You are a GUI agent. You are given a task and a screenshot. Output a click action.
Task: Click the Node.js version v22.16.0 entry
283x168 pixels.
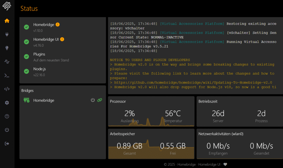coord(39,75)
